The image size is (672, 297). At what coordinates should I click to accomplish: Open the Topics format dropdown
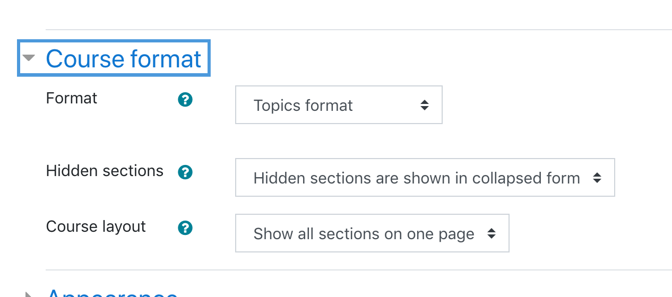pyautogui.click(x=339, y=105)
